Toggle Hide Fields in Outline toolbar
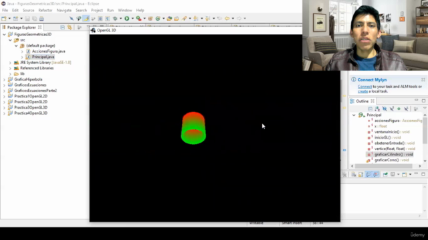 (x=385, y=109)
